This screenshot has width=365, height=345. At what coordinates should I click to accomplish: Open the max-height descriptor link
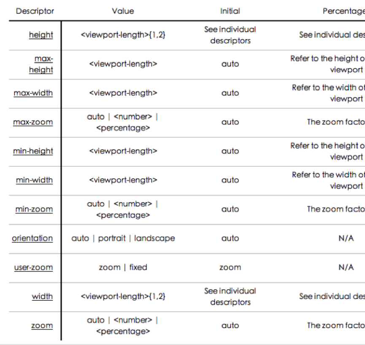(x=41, y=64)
